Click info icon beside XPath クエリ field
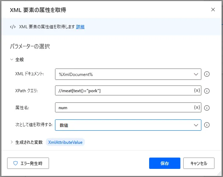223x177 pixels. (x=207, y=91)
